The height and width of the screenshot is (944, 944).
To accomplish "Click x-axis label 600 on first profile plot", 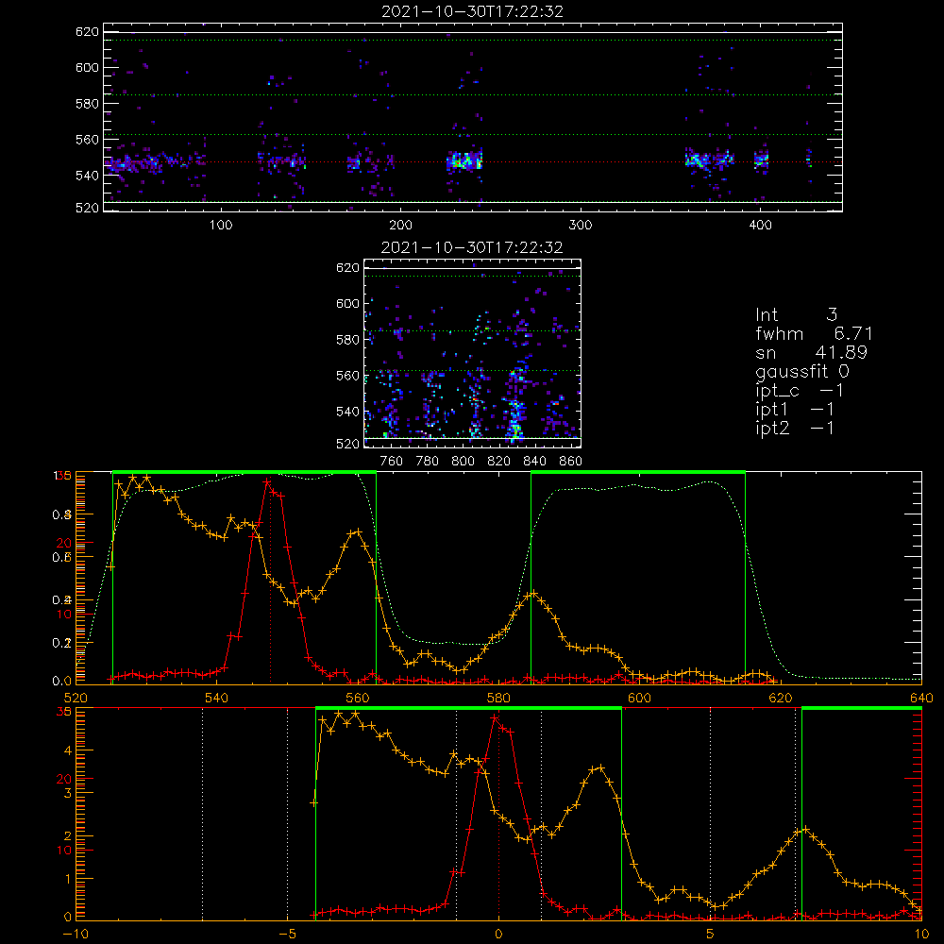I will 639,699.
